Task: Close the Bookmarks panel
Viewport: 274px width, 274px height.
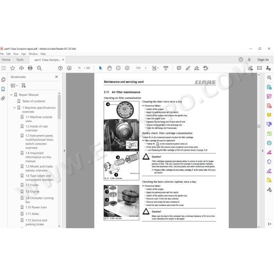Action: (56, 77)
